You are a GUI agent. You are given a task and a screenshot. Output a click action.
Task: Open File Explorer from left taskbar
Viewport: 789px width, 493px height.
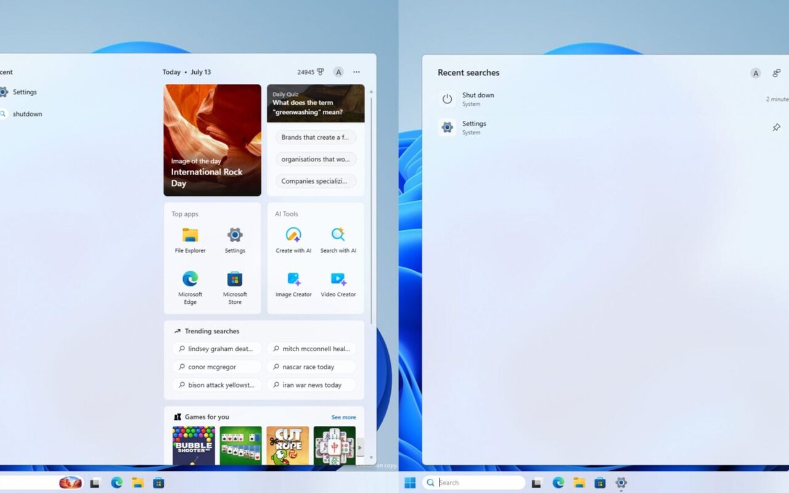137,483
